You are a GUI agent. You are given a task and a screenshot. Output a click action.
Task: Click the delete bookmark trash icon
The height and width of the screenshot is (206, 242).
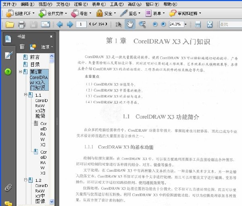tap(22, 46)
